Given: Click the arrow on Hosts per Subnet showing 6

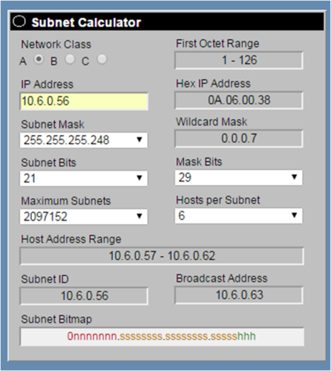Looking at the screenshot, I should coord(294,215).
